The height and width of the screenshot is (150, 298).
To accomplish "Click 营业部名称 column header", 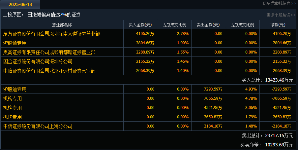I will 62,25.
